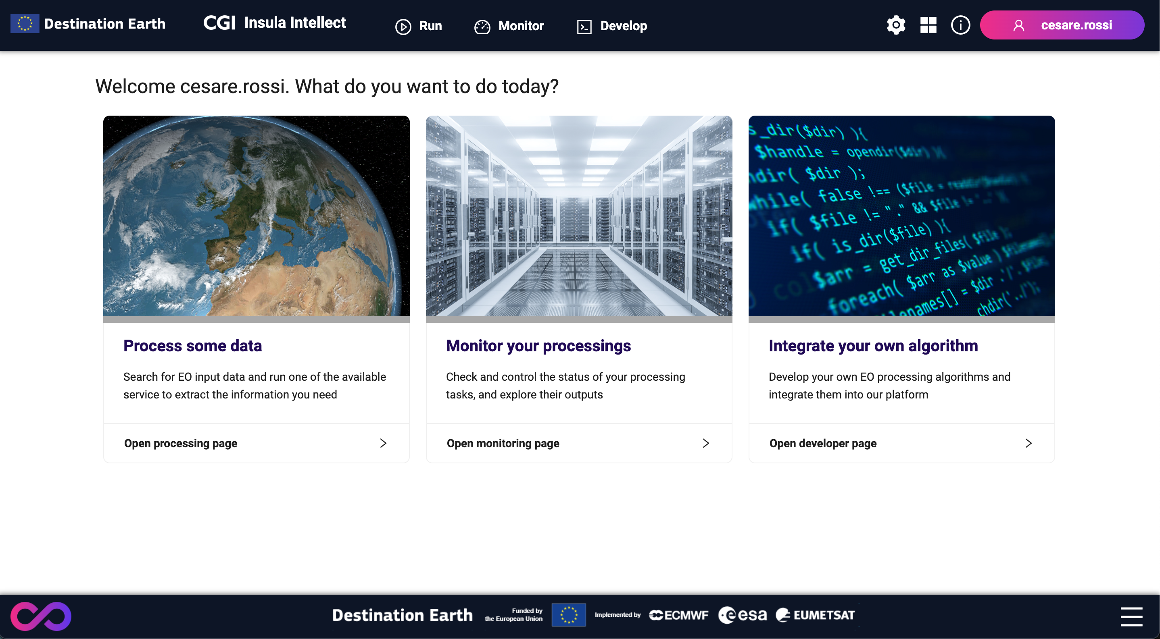The height and width of the screenshot is (639, 1160).
Task: Click the Develop terminal icon
Action: (584, 27)
